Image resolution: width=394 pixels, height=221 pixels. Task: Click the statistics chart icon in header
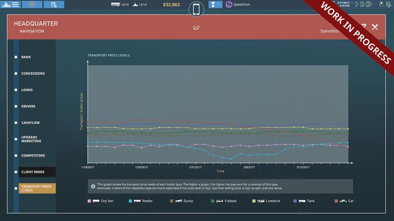pyautogui.click(x=196, y=28)
